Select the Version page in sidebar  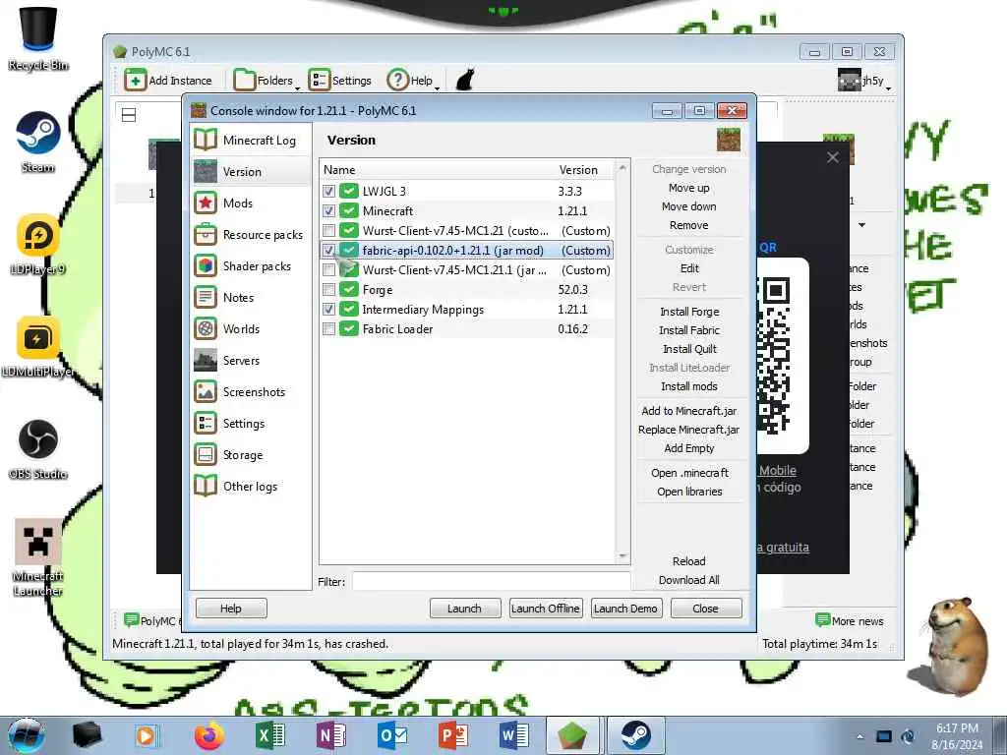point(251,171)
